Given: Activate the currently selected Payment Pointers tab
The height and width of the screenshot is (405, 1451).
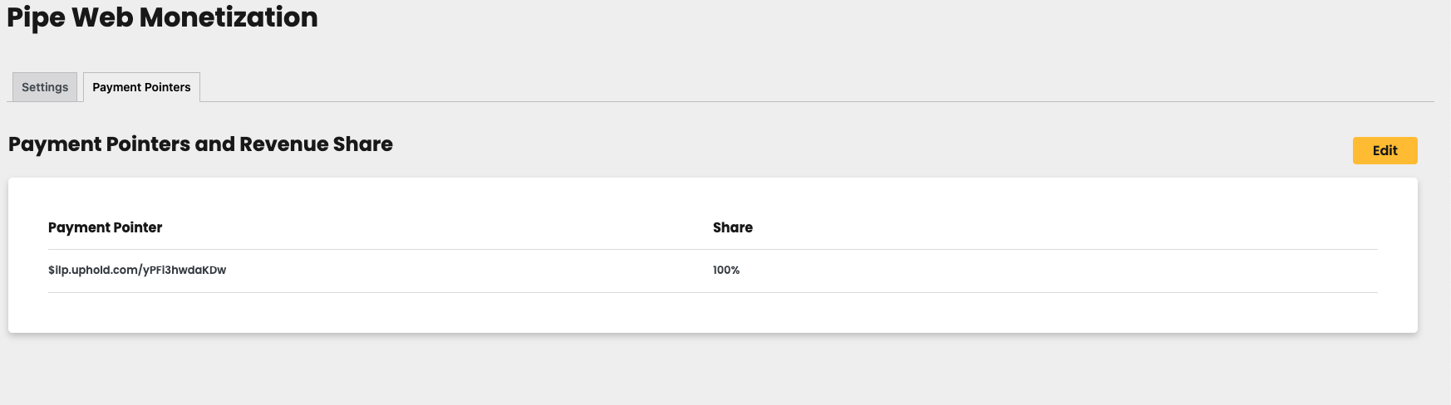Looking at the screenshot, I should pos(141,87).
